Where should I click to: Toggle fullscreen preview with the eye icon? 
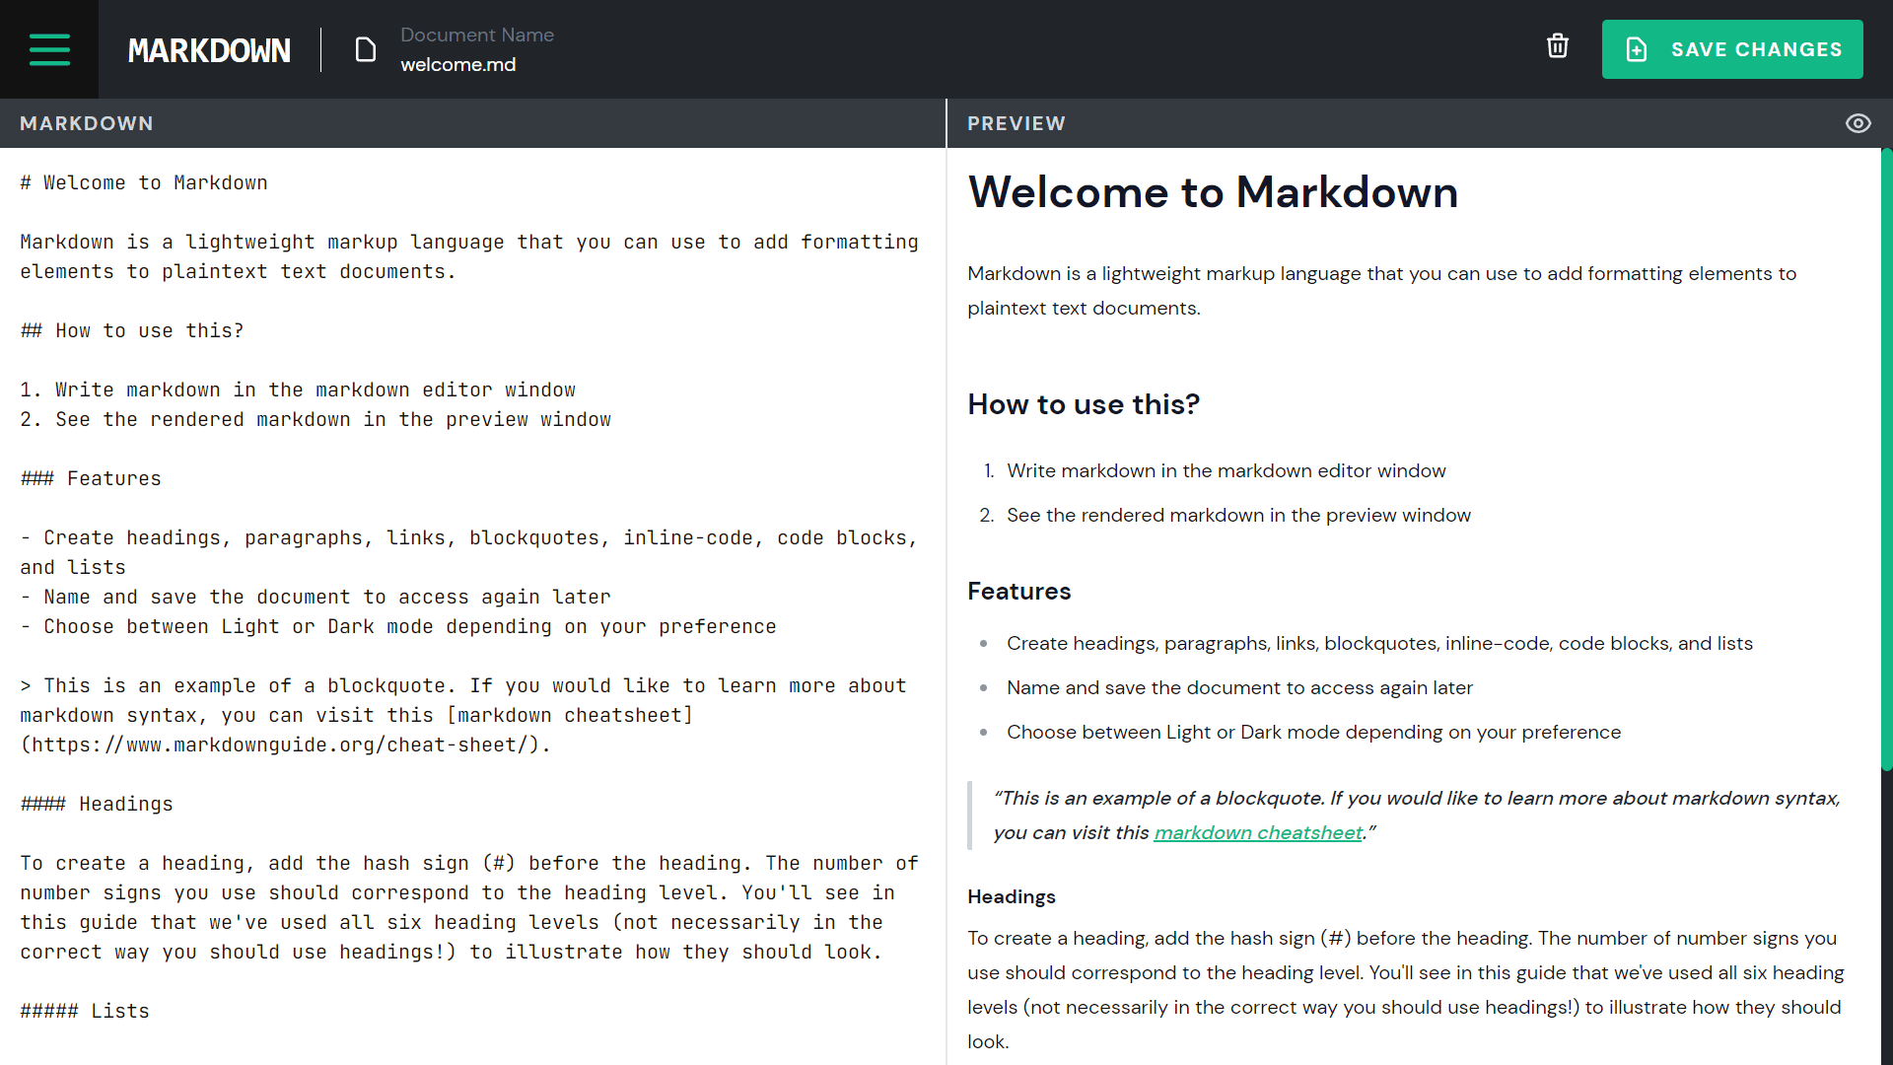1859,122
